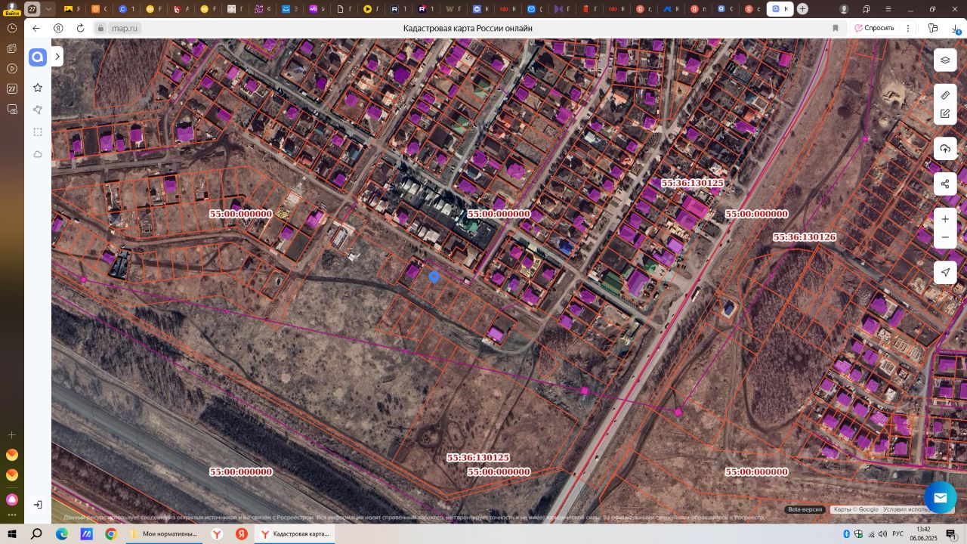Screen dimensions: 967x544
Task: Zoom out the map with minus
Action: pos(945,237)
